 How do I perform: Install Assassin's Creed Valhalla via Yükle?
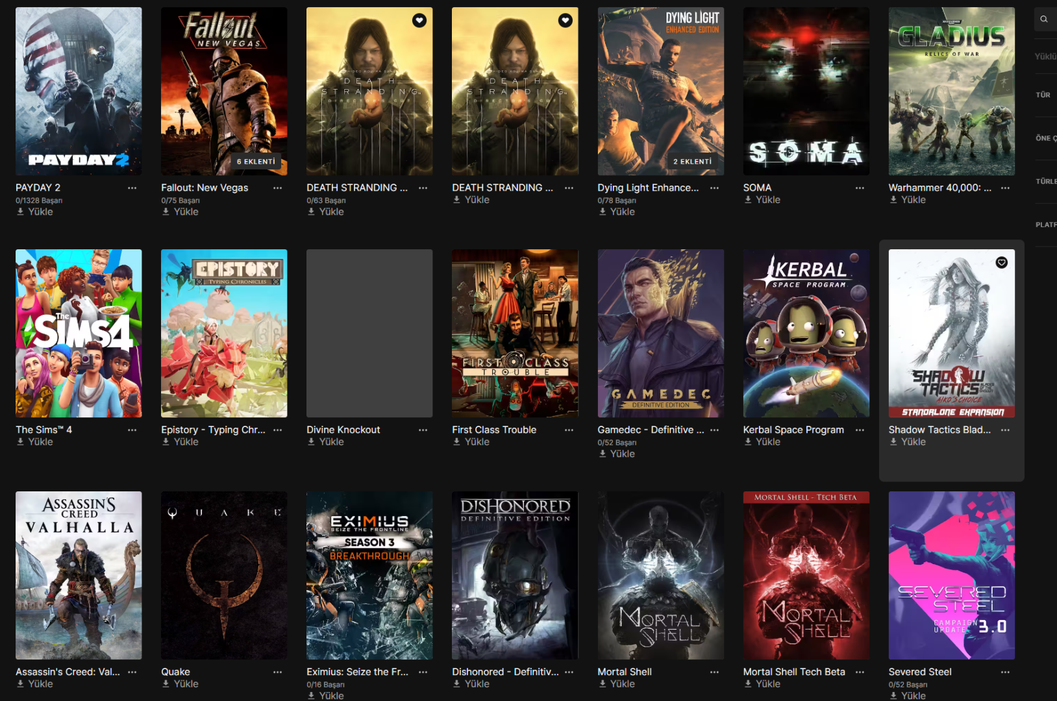35,683
